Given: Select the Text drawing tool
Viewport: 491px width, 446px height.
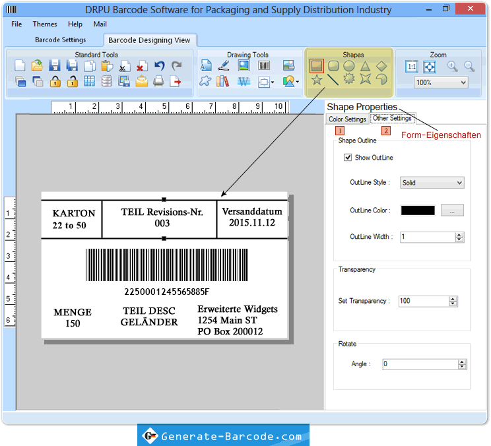Looking at the screenshot, I should (206, 66).
